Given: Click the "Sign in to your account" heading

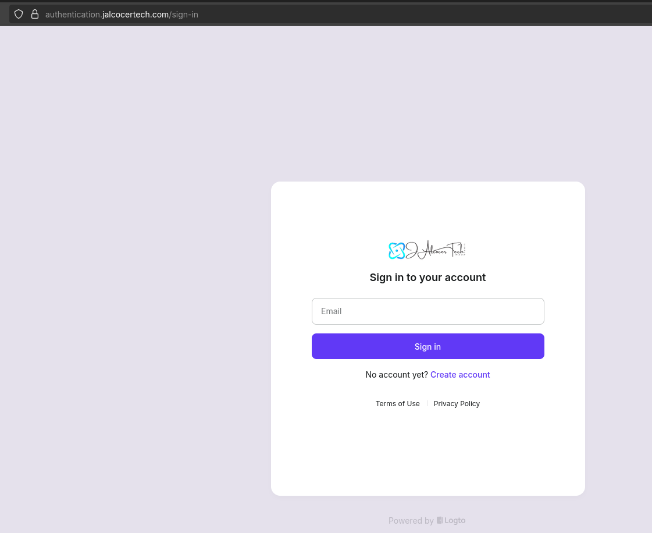Looking at the screenshot, I should [x=427, y=278].
